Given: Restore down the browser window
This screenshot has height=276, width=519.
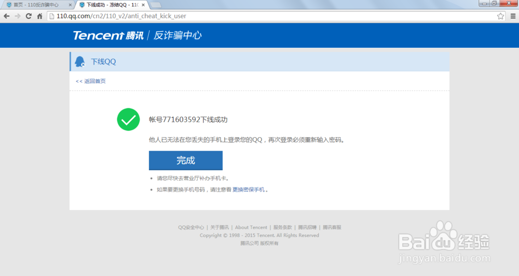Looking at the screenshot, I should pos(494,3).
